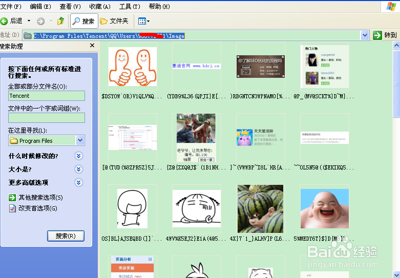This screenshot has width=400, height=278.
Task: Click the green Back arrow icon
Action: pyautogui.click(x=4, y=21)
